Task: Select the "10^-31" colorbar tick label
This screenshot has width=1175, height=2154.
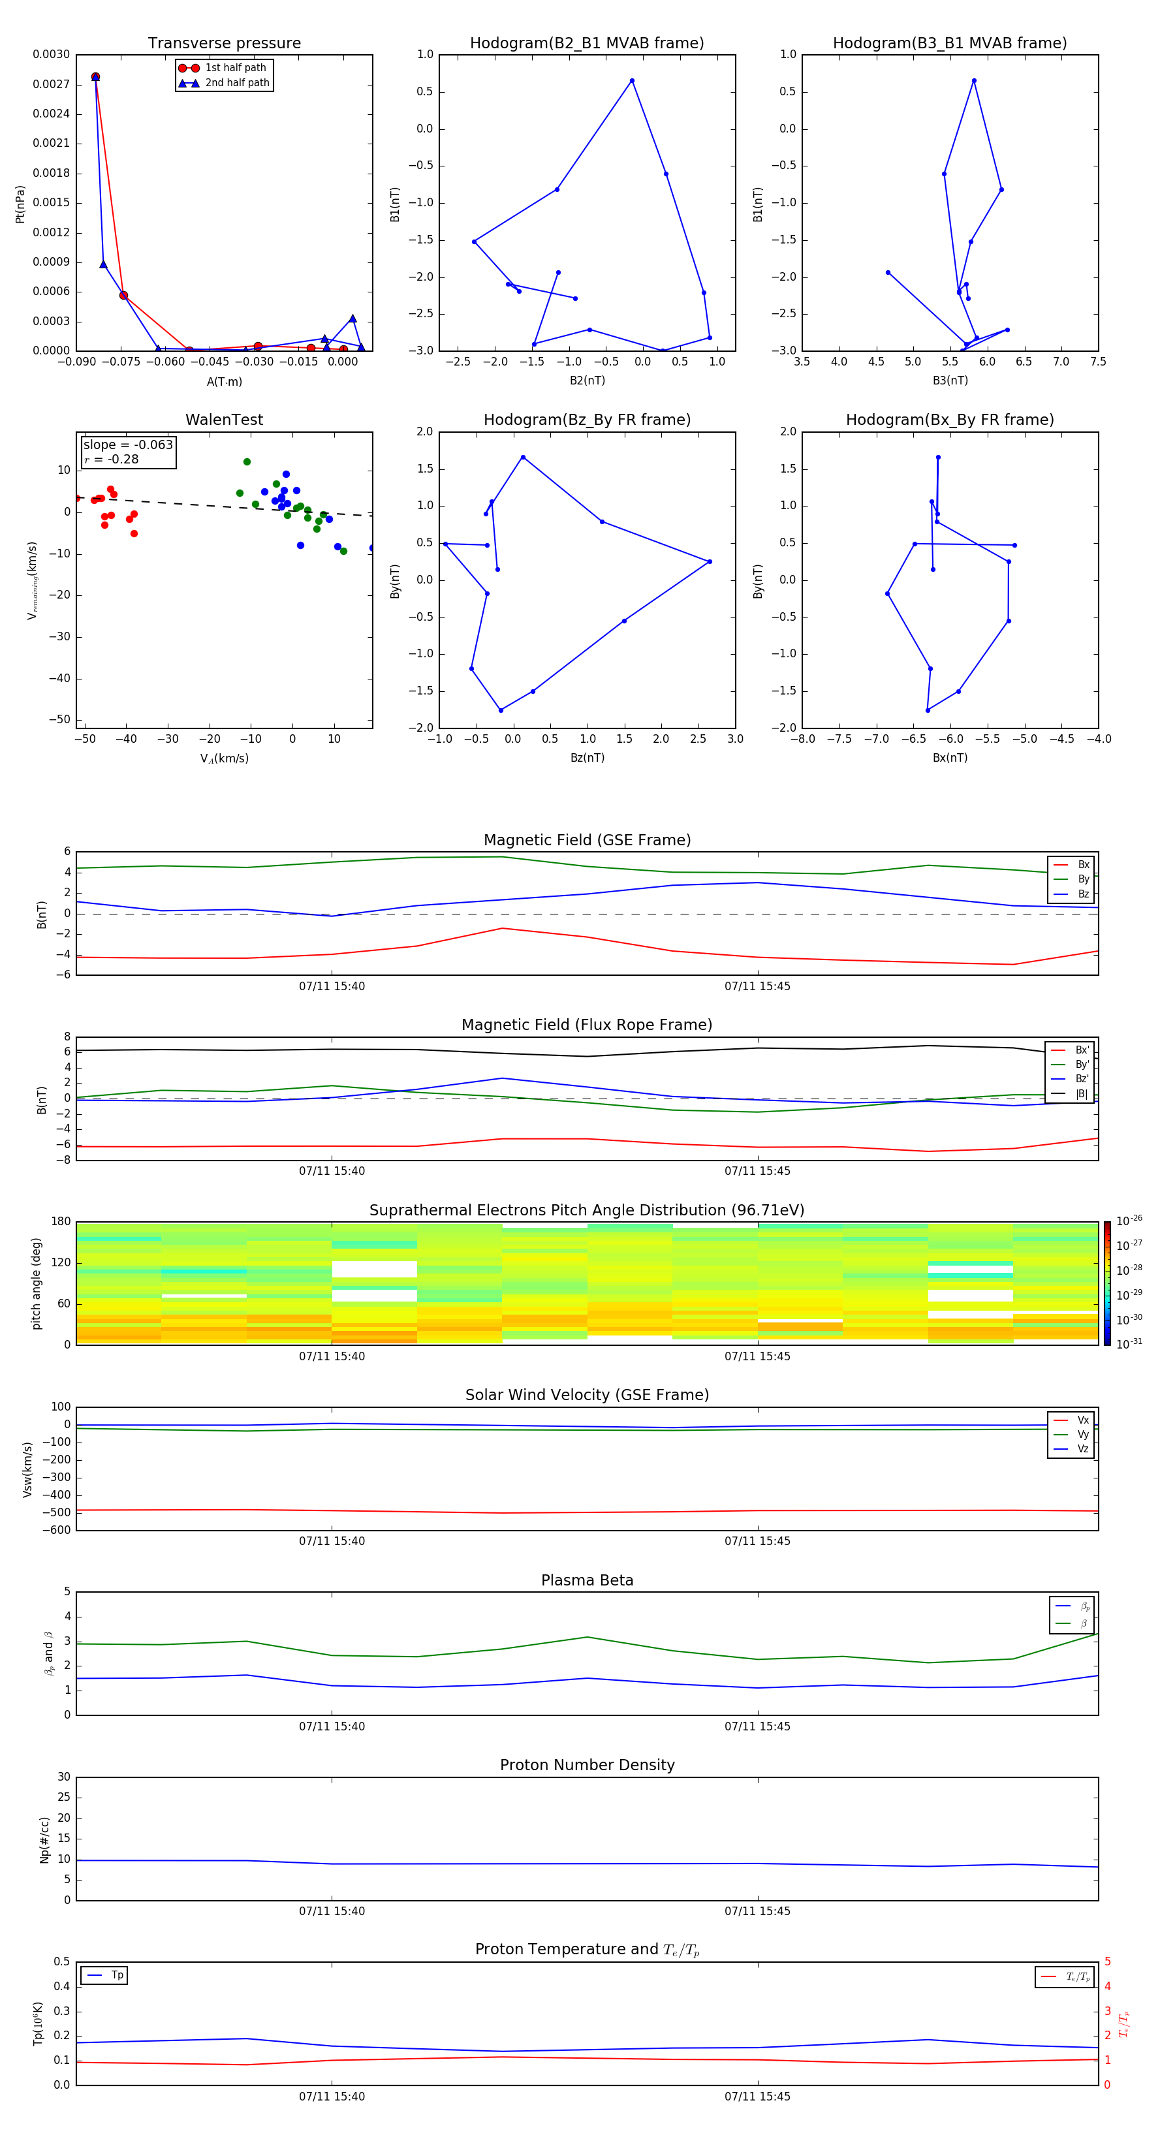Action: tap(1129, 1344)
